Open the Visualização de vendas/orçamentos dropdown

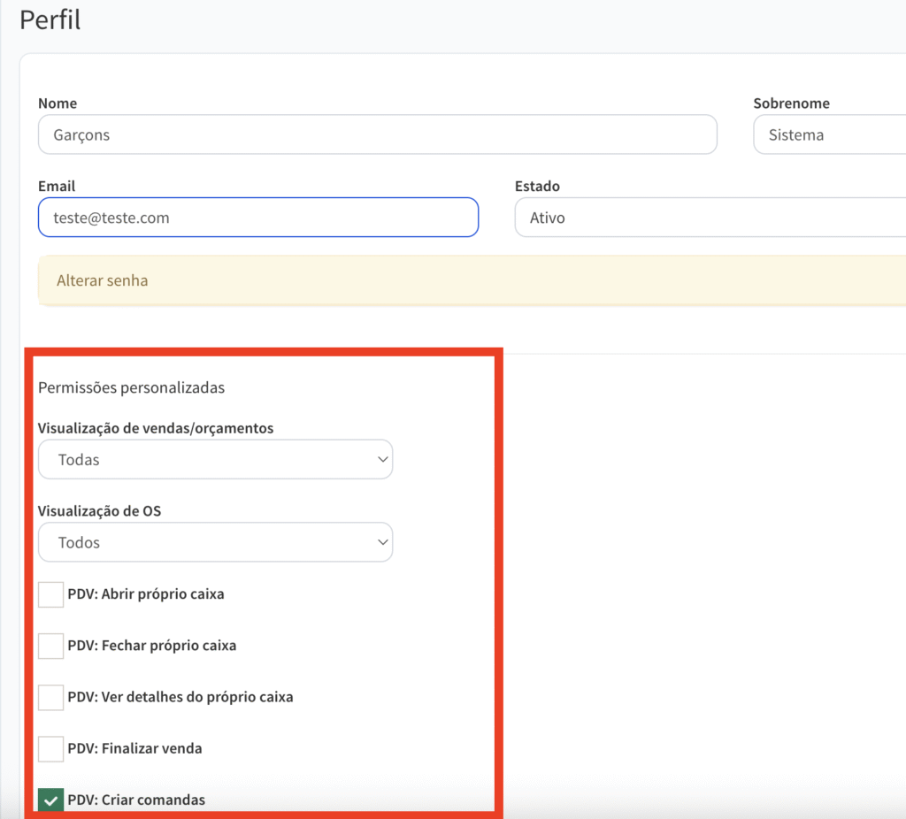(215, 460)
